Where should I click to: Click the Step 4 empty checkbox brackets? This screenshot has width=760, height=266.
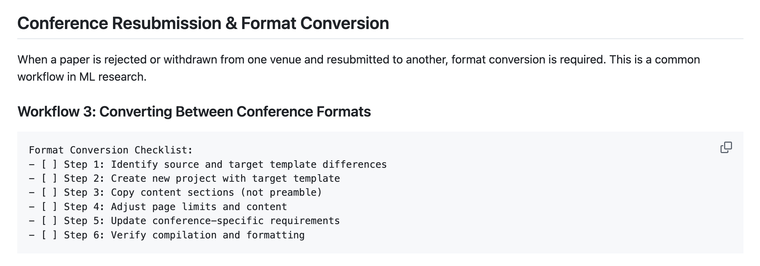tap(49, 207)
